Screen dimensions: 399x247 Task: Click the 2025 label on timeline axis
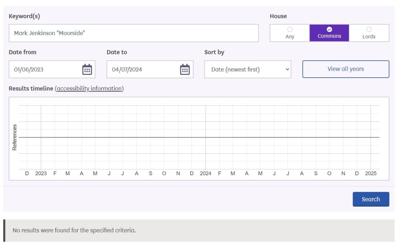pyautogui.click(x=371, y=173)
